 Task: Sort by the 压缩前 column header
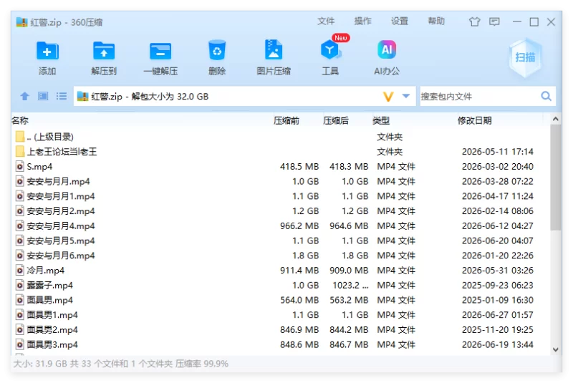(x=286, y=120)
